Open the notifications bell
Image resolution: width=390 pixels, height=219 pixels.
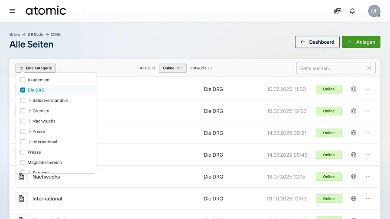tap(352, 11)
